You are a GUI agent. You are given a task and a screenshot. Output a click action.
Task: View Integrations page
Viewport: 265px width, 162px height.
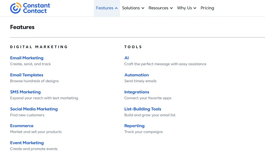(137, 92)
